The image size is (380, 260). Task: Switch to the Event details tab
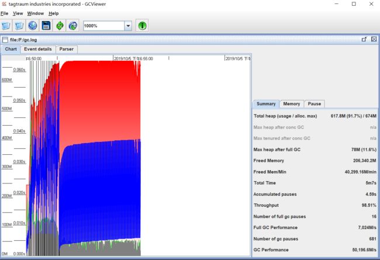(x=38, y=49)
